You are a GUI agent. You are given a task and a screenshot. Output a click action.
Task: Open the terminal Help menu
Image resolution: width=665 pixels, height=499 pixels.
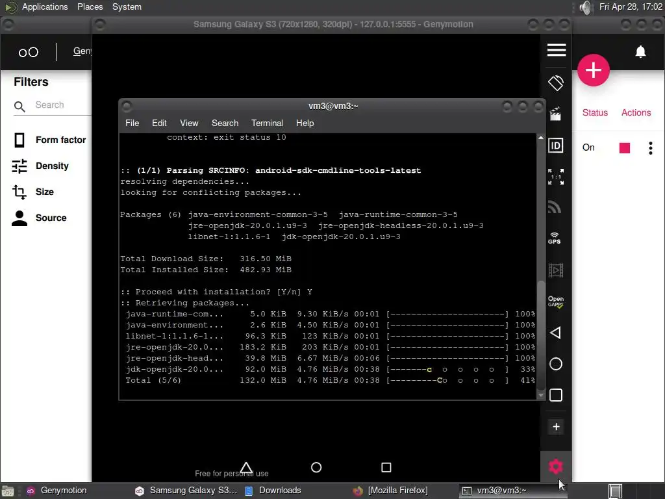click(x=305, y=123)
